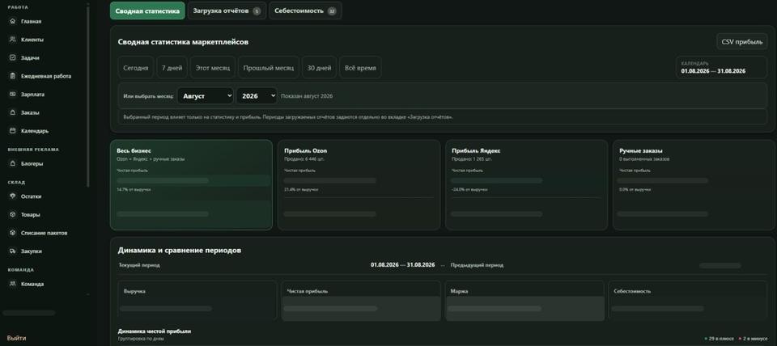Select the Маржа metric card
Viewport: 777px width, 346px height.
point(524,301)
